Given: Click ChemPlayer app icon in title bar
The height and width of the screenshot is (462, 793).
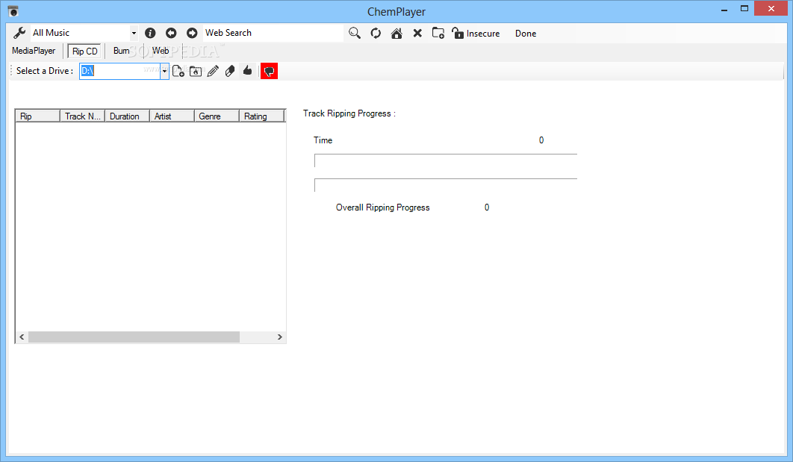Looking at the screenshot, I should [x=13, y=11].
